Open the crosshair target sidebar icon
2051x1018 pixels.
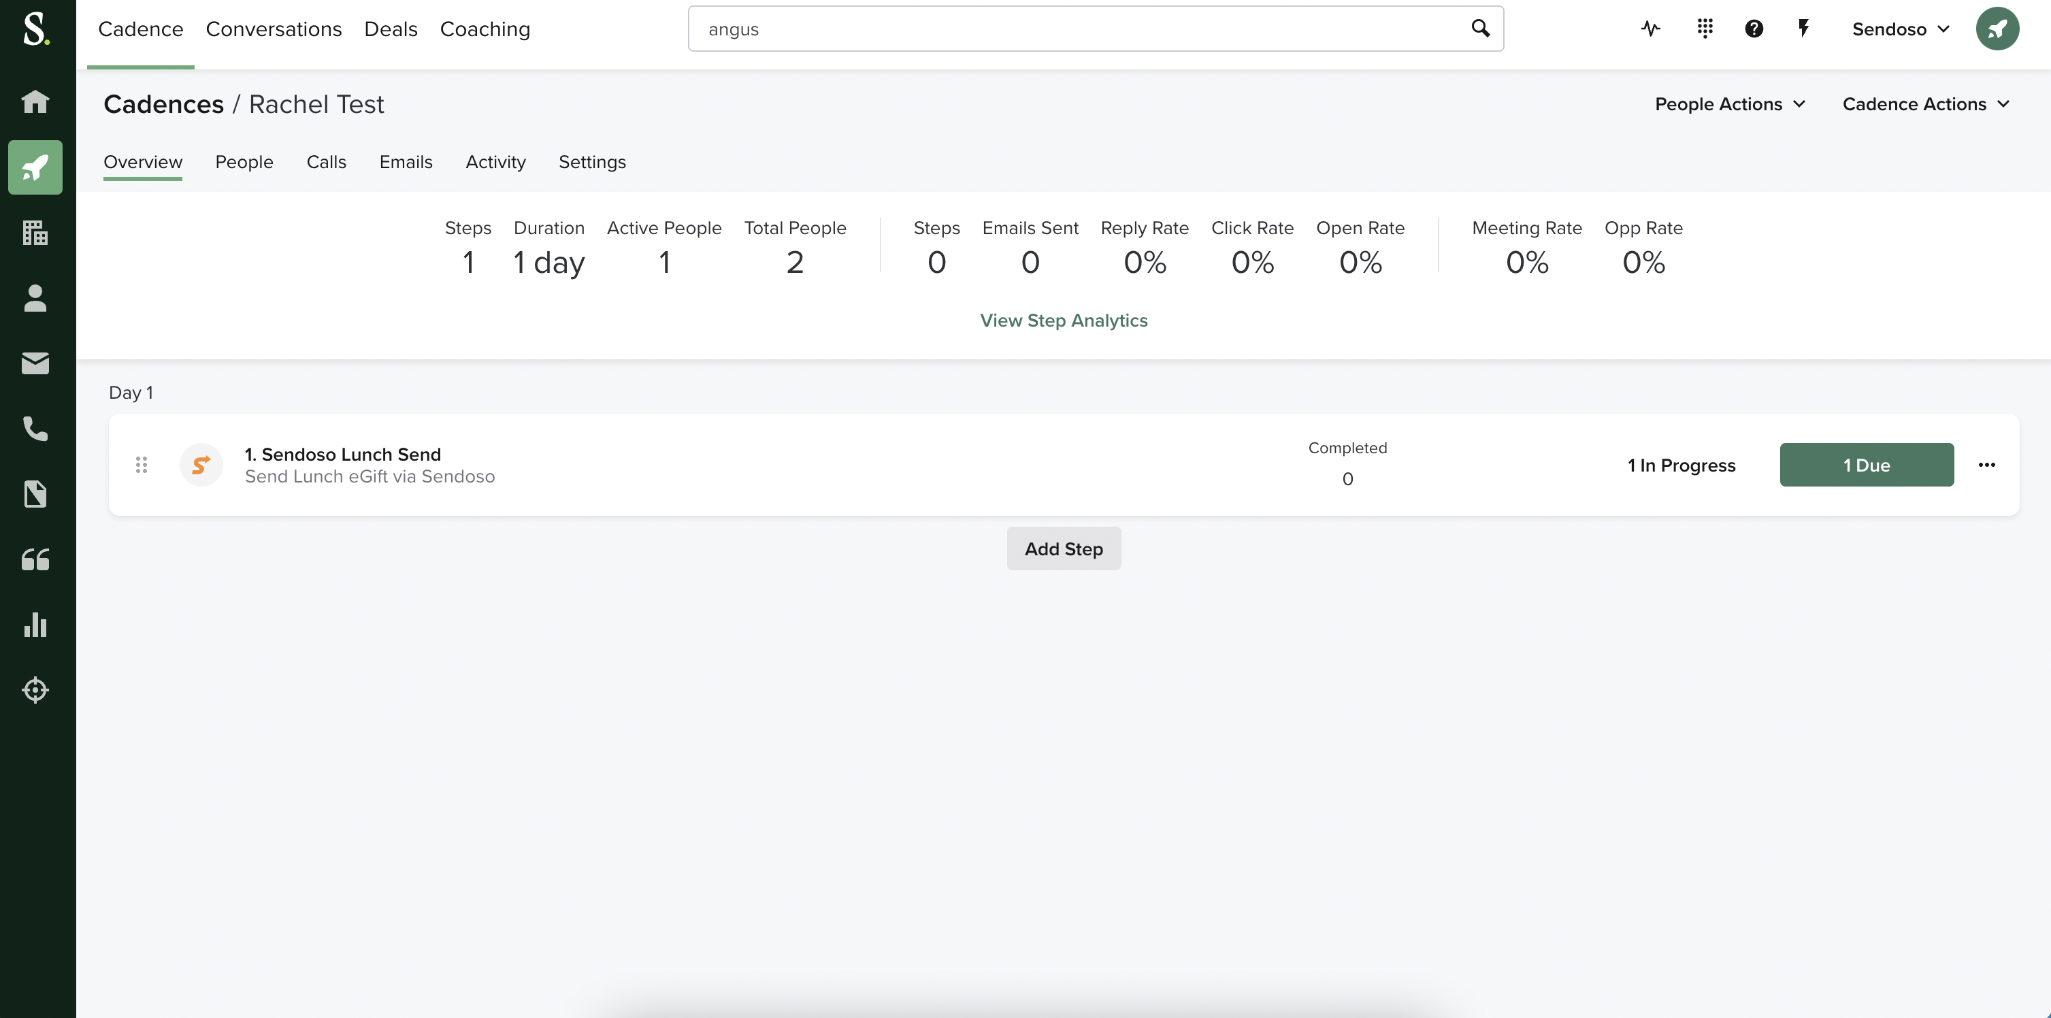[35, 690]
